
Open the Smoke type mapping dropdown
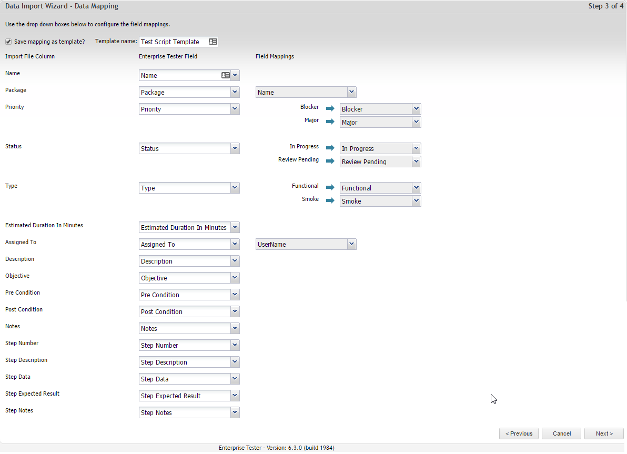pos(416,201)
